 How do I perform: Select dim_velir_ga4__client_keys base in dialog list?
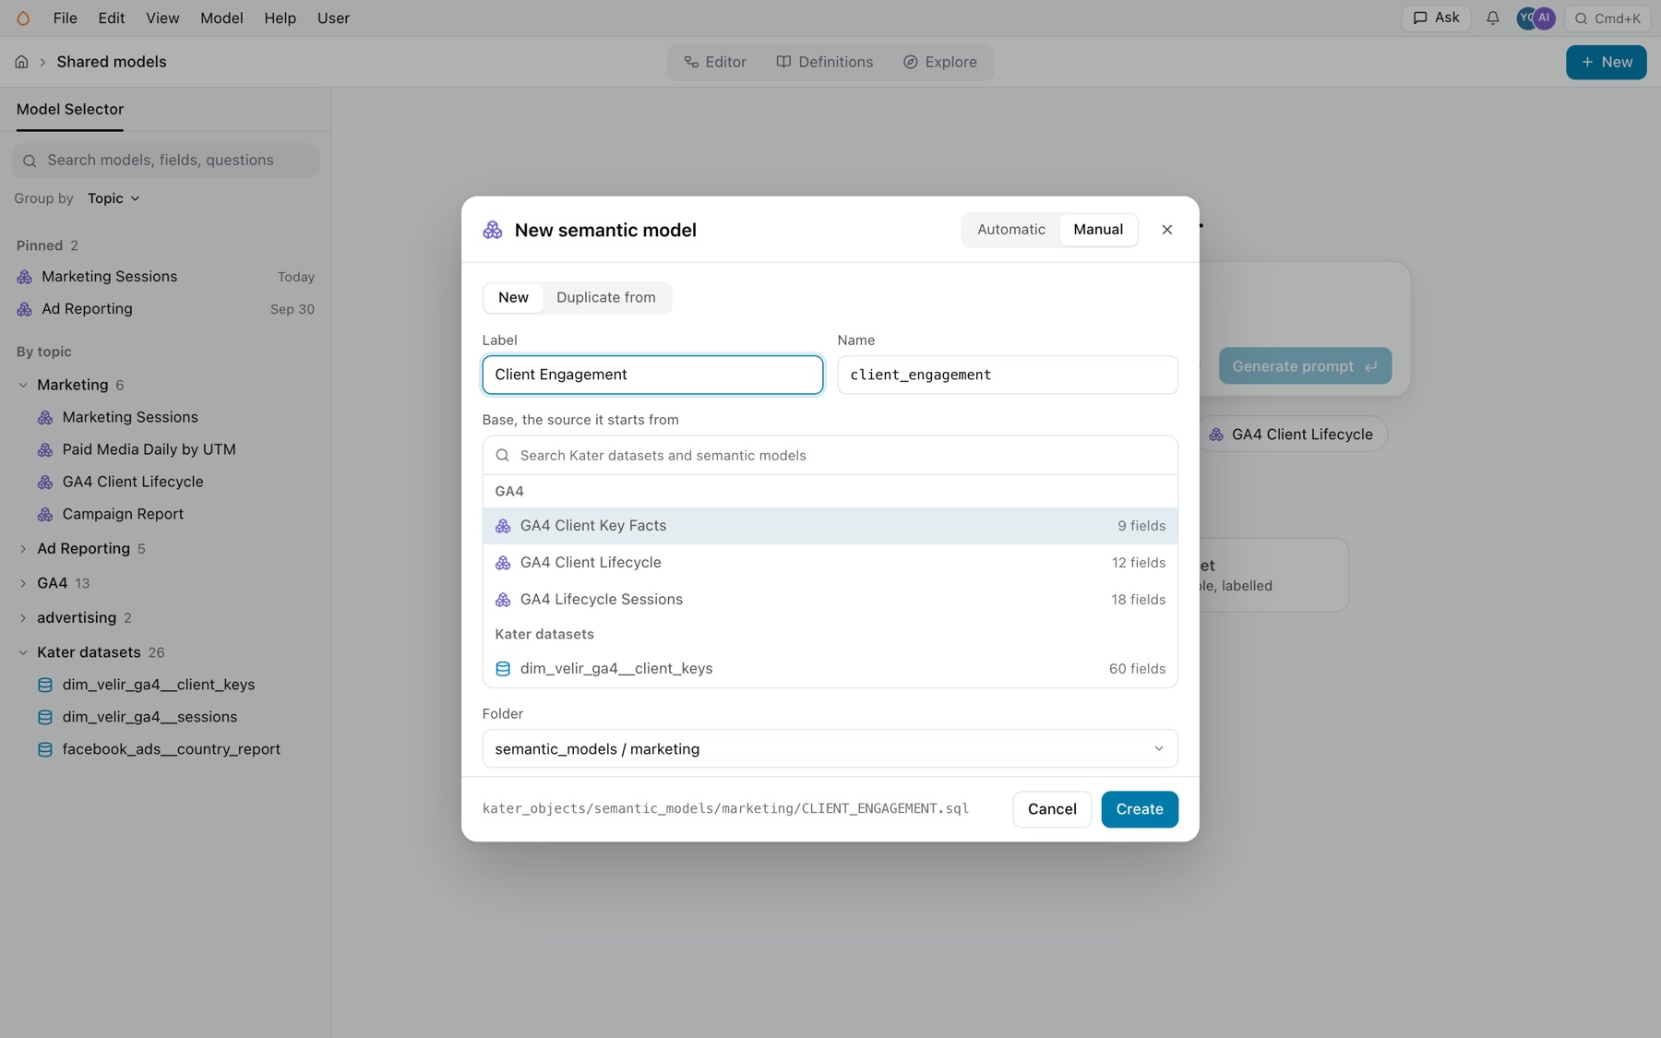(830, 669)
